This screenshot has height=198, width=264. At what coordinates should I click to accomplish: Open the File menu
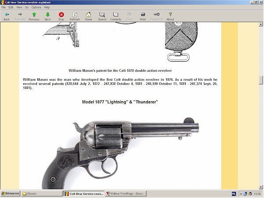(4, 7)
